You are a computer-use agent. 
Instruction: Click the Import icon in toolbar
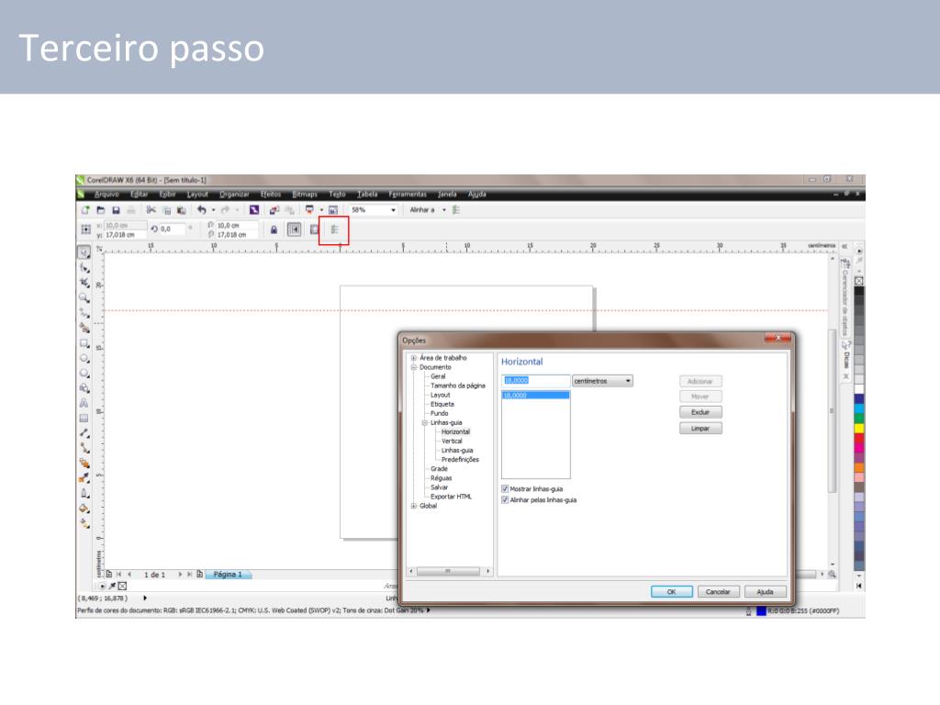(x=274, y=210)
